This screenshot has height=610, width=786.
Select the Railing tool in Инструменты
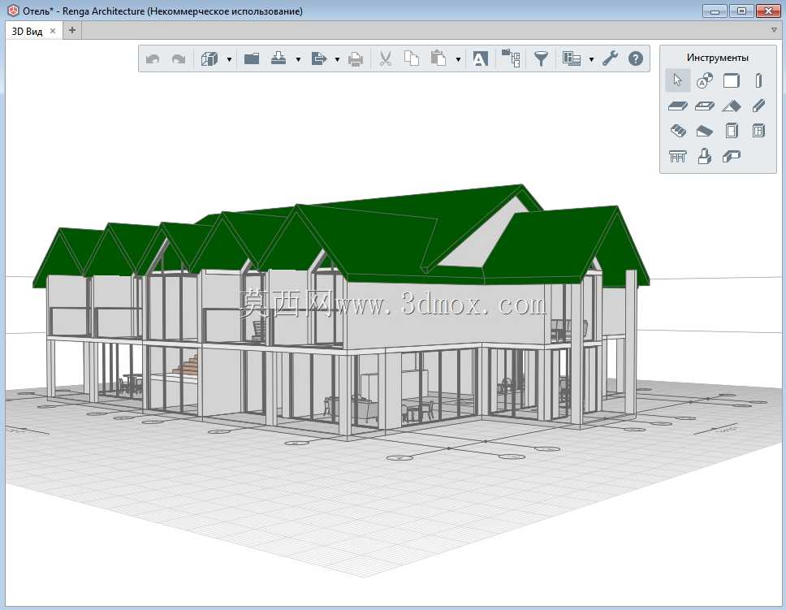[678, 157]
